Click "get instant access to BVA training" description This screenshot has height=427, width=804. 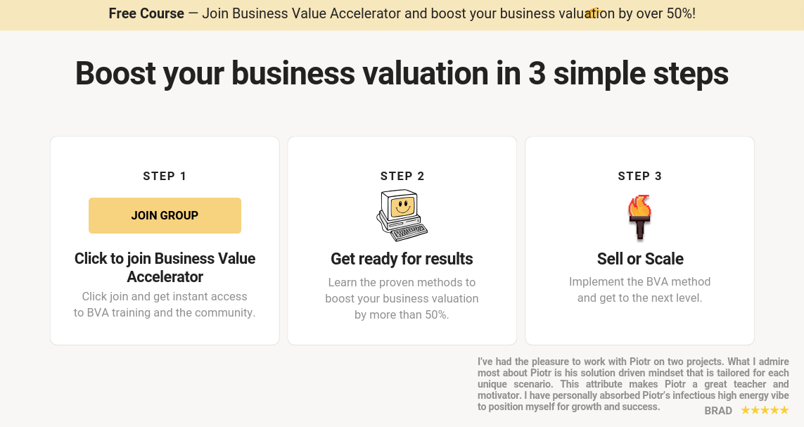[165, 305]
